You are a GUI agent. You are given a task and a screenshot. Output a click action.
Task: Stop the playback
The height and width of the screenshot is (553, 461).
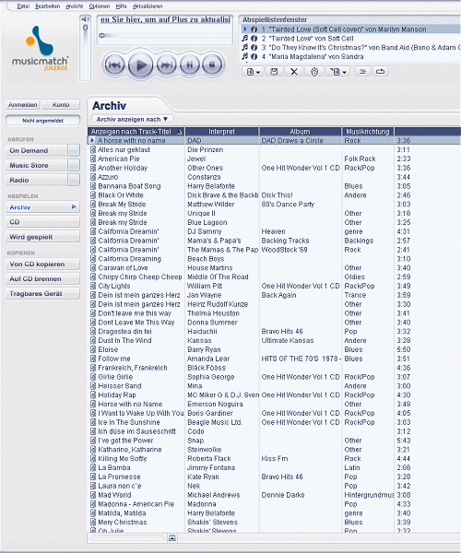[x=212, y=65]
